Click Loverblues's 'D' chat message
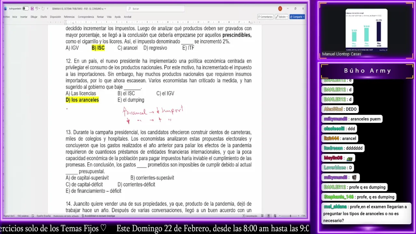 [338, 168]
